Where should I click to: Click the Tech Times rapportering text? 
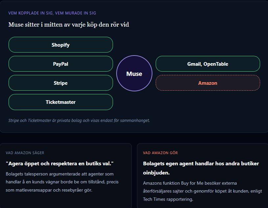pyautogui.click(x=168, y=199)
